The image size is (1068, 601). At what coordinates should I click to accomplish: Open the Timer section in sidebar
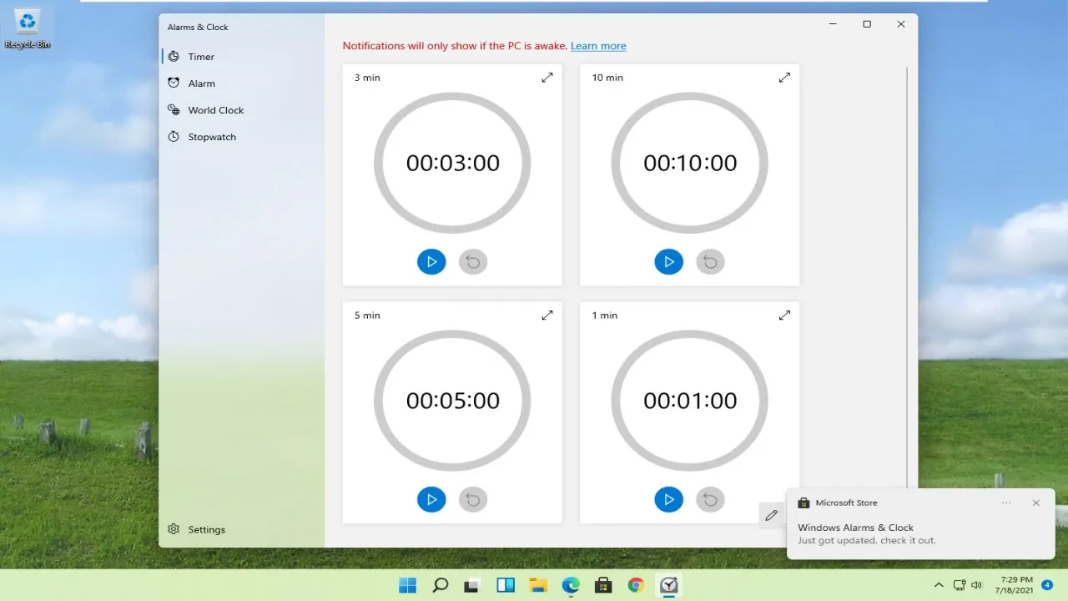pos(242,57)
